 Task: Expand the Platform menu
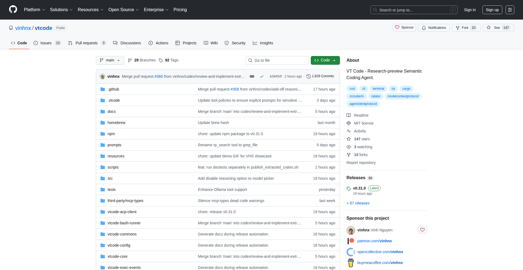[x=34, y=10]
